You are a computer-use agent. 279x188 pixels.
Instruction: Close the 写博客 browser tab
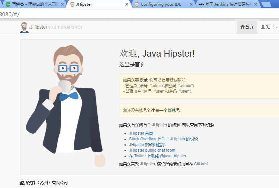point(62,4)
